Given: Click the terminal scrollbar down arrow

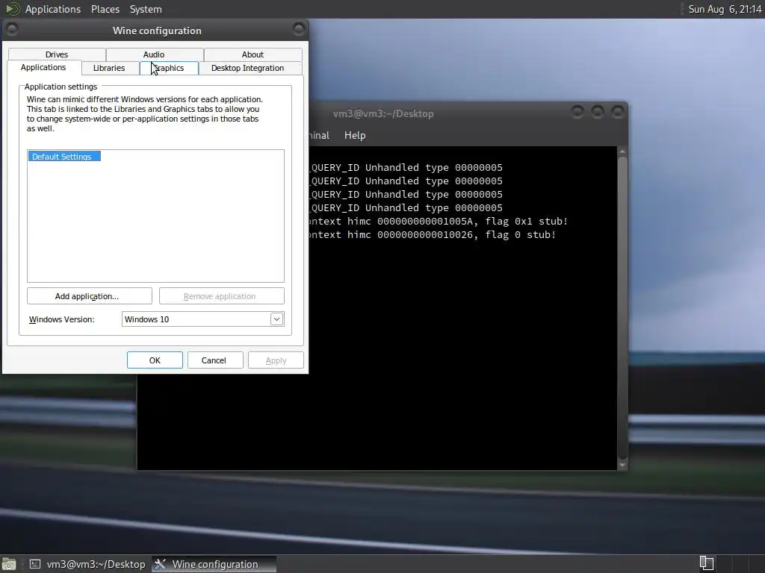Looking at the screenshot, I should pos(622,466).
